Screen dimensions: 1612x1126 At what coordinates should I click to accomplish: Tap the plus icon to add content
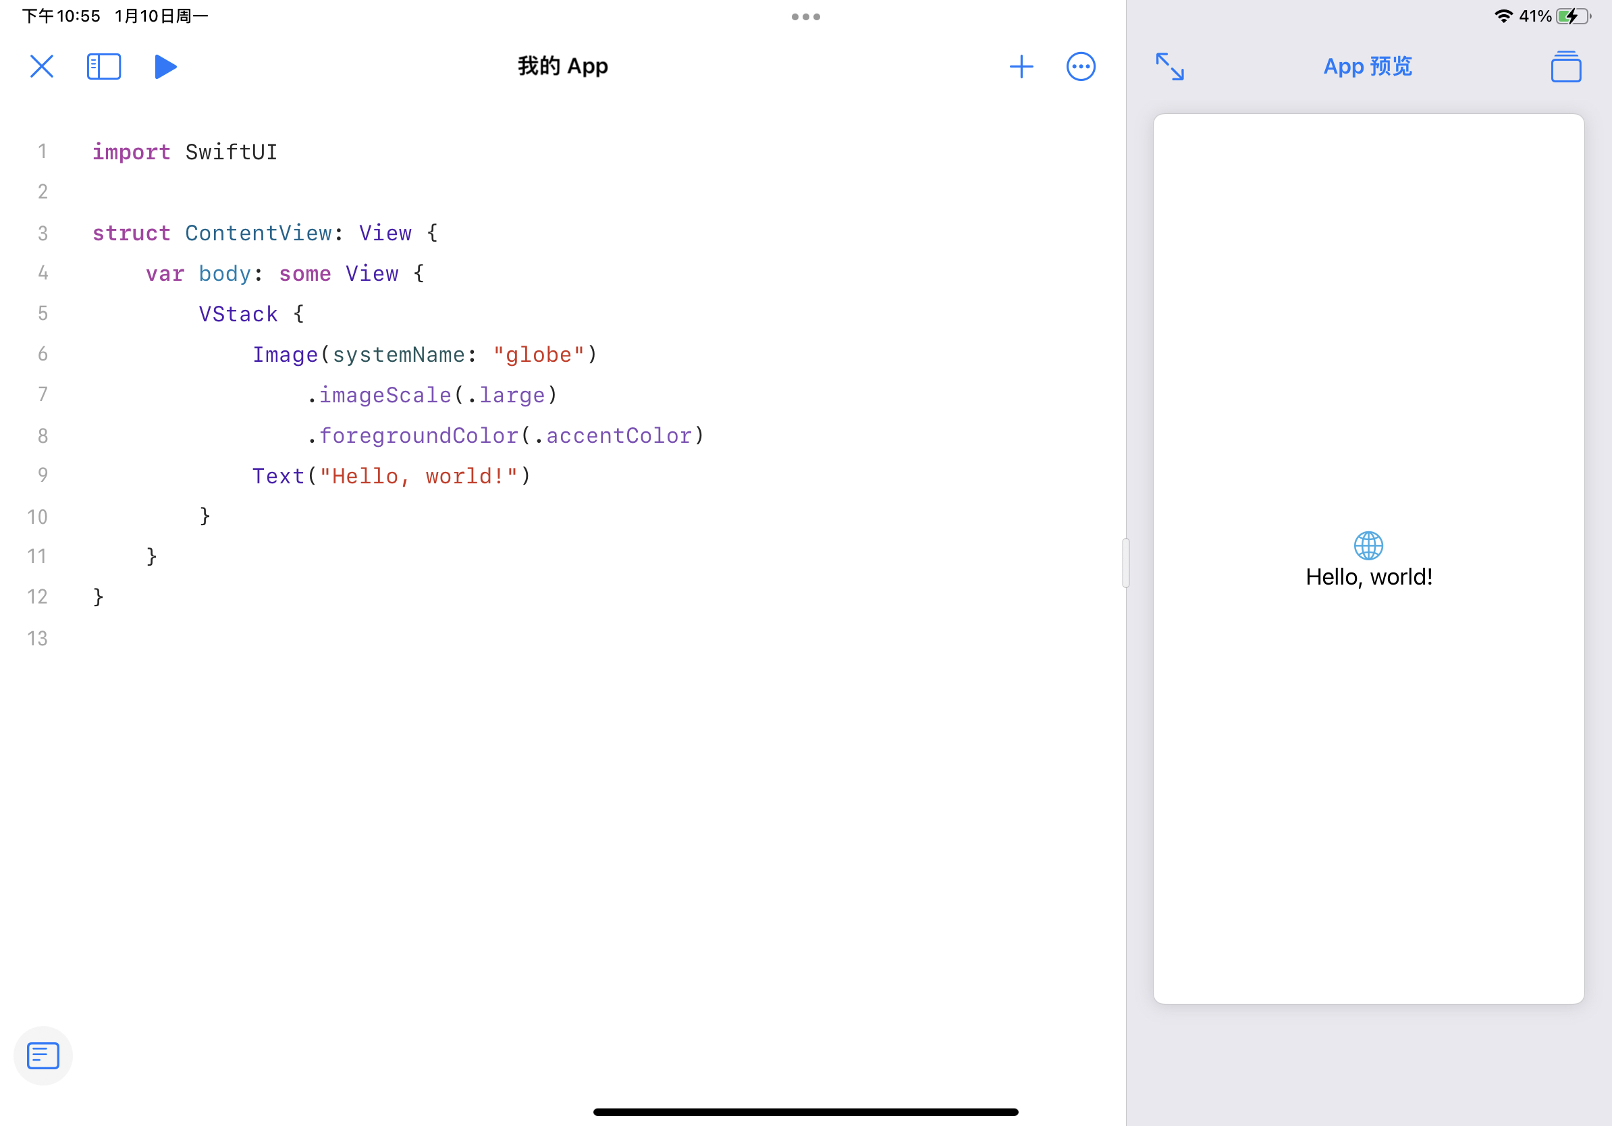pyautogui.click(x=1021, y=67)
